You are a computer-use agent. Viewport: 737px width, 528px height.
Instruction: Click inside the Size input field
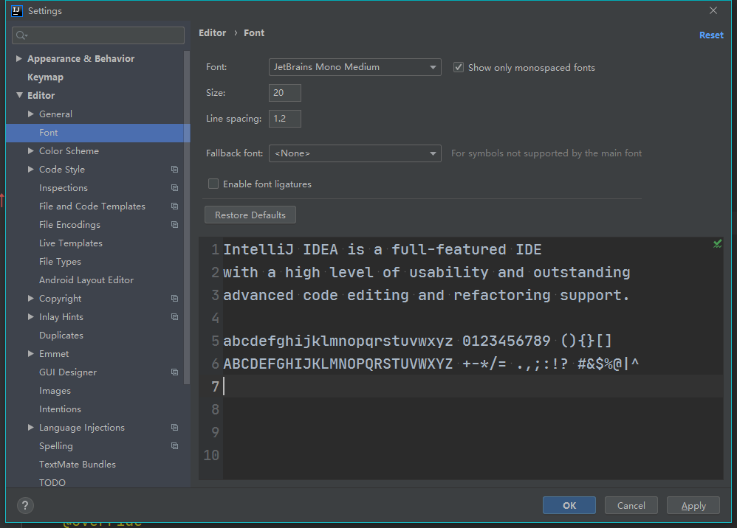coord(284,92)
